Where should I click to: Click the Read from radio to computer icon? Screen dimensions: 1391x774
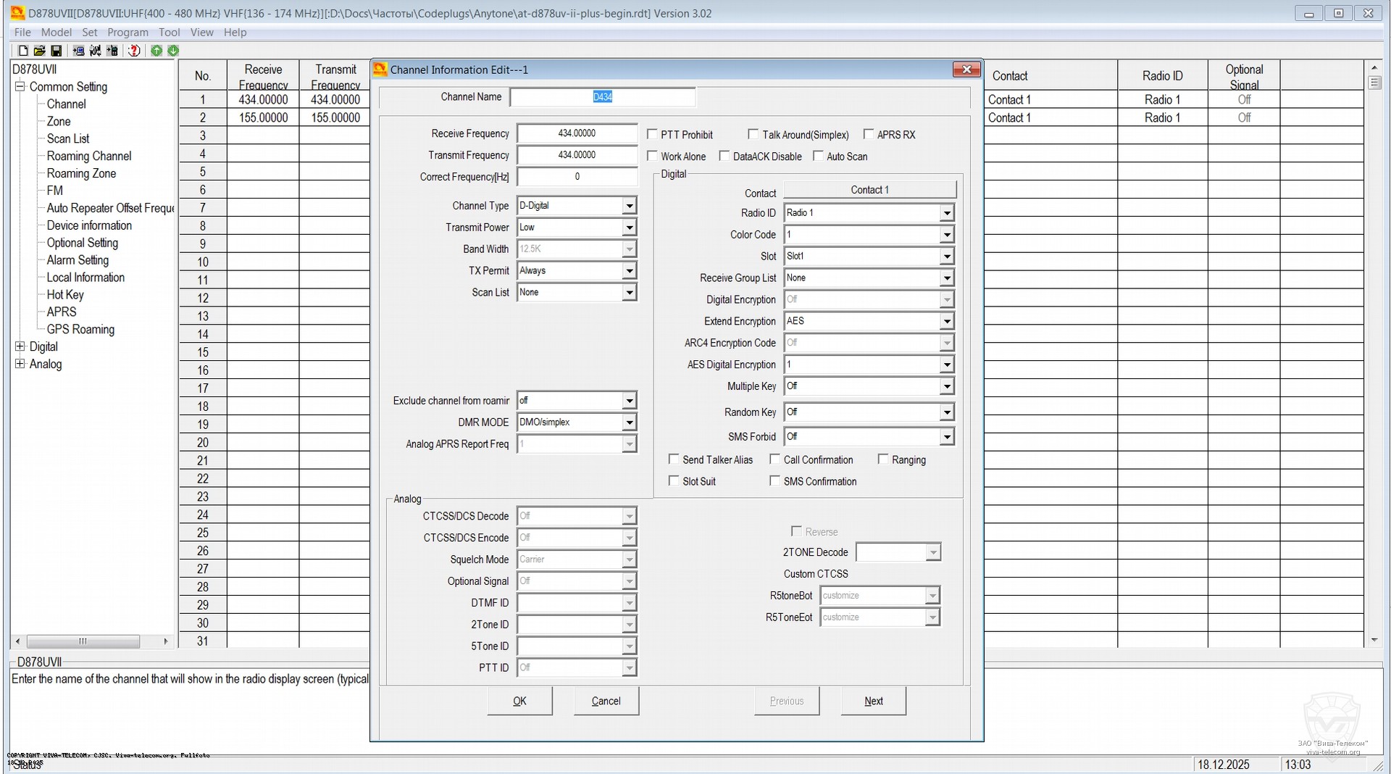click(x=78, y=51)
